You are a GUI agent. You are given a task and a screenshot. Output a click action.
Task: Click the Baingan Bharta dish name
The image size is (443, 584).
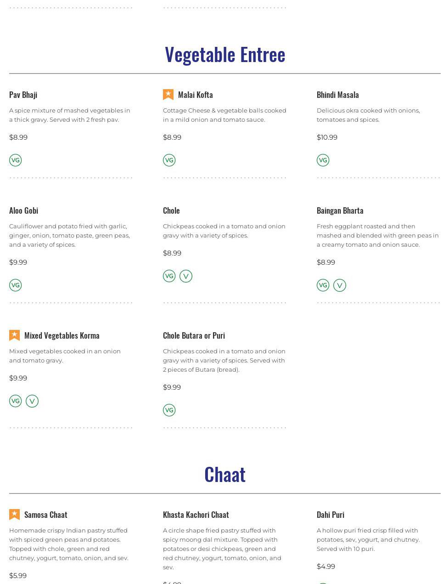click(x=340, y=210)
